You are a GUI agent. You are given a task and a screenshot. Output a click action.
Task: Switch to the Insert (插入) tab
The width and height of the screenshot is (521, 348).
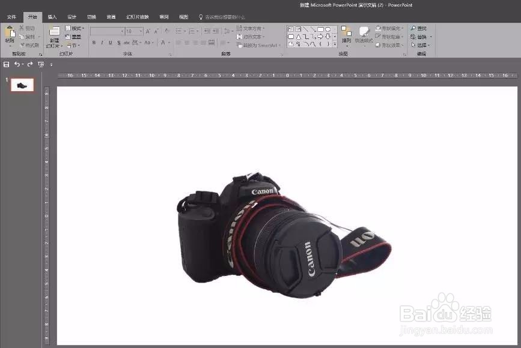pyautogui.click(x=52, y=17)
